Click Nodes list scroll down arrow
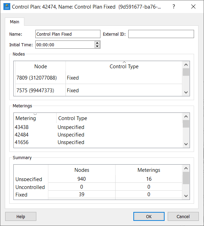 click(186, 92)
